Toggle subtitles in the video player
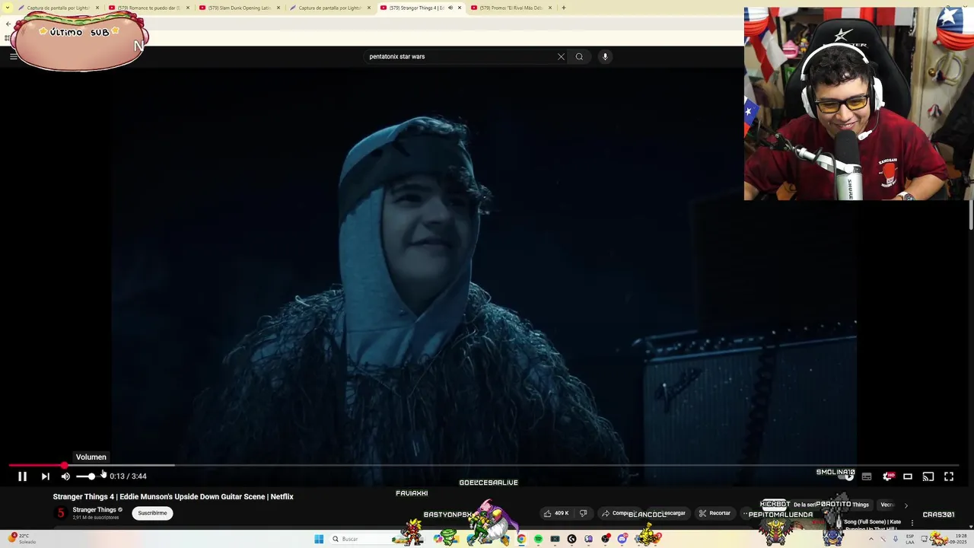The width and height of the screenshot is (974, 548). tap(867, 476)
